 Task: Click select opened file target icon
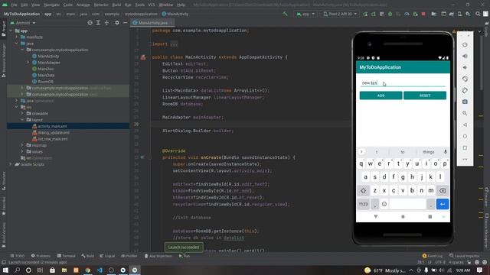[90, 23]
